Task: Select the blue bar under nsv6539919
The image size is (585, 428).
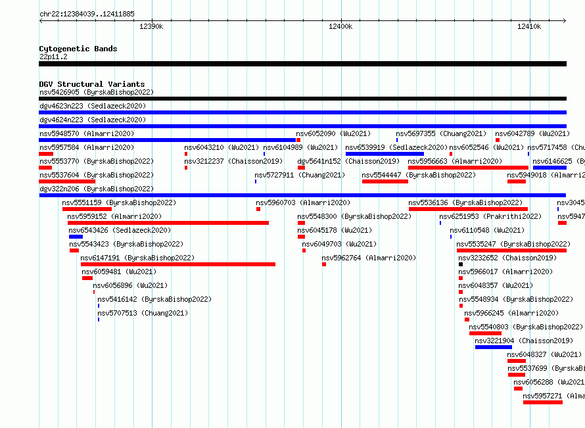Action: click(385, 154)
